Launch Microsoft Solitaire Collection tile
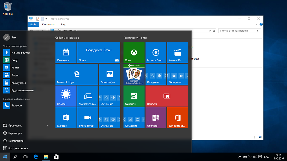 pyautogui.click(x=134, y=74)
